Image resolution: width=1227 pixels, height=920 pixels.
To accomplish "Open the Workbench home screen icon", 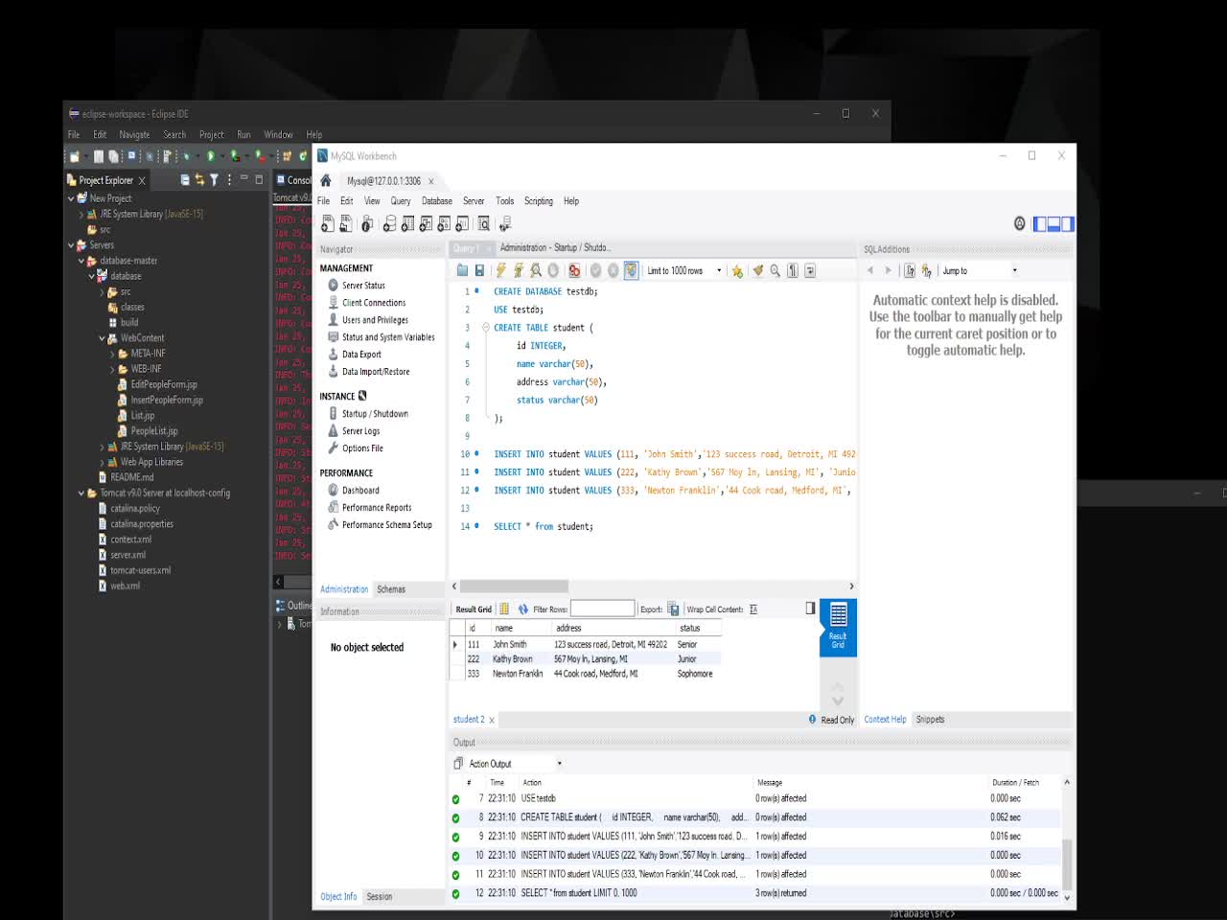I will click(326, 180).
